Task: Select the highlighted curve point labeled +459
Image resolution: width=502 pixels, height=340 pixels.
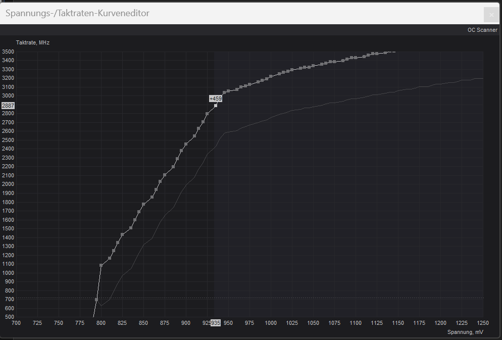Action: tap(216, 105)
